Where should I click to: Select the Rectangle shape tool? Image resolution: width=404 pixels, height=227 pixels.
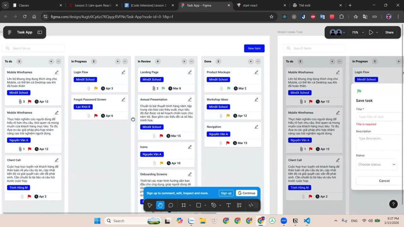(x=199, y=205)
